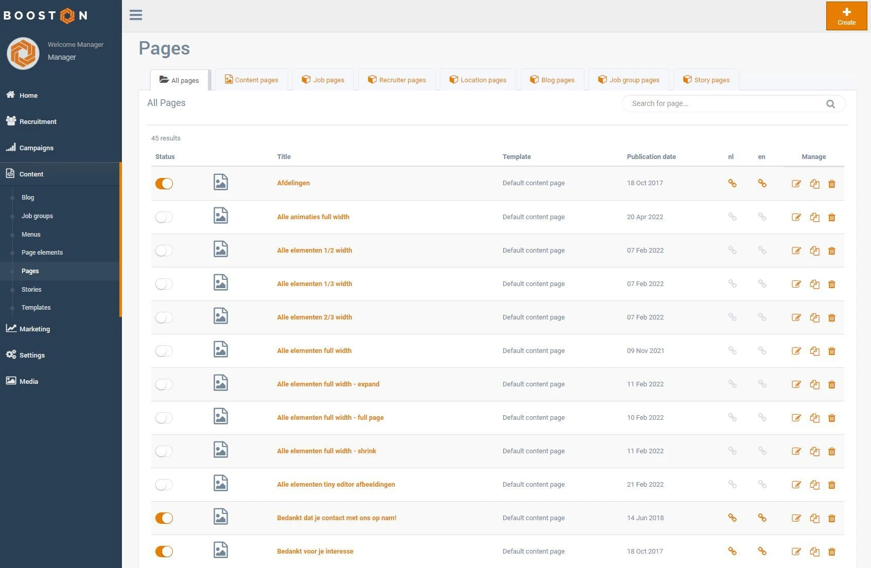Click the edit icon for Afdelingen page
871x568 pixels.
pos(796,184)
